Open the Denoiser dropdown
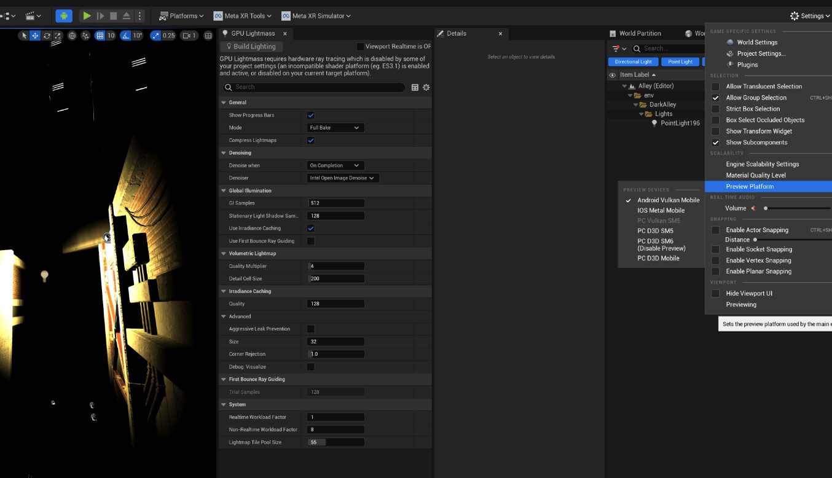 point(342,178)
